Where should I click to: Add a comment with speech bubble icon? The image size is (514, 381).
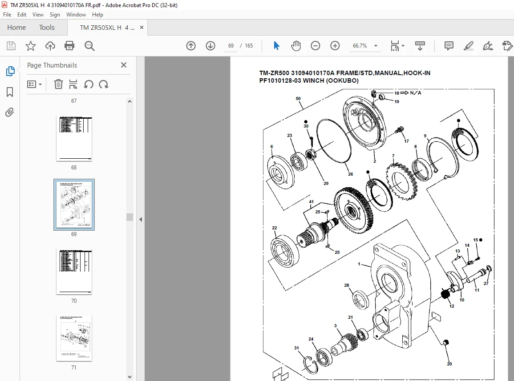pos(449,46)
